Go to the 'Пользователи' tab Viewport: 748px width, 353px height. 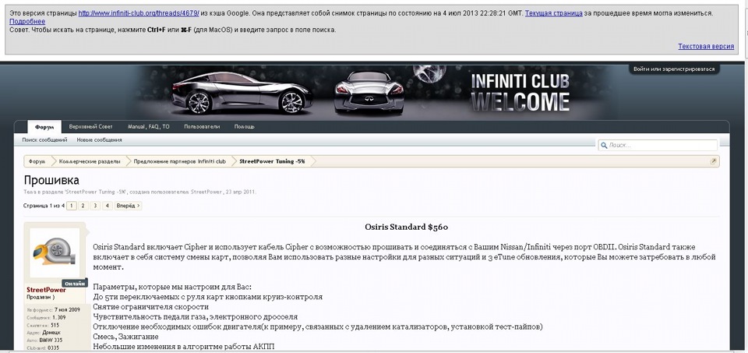point(202,127)
